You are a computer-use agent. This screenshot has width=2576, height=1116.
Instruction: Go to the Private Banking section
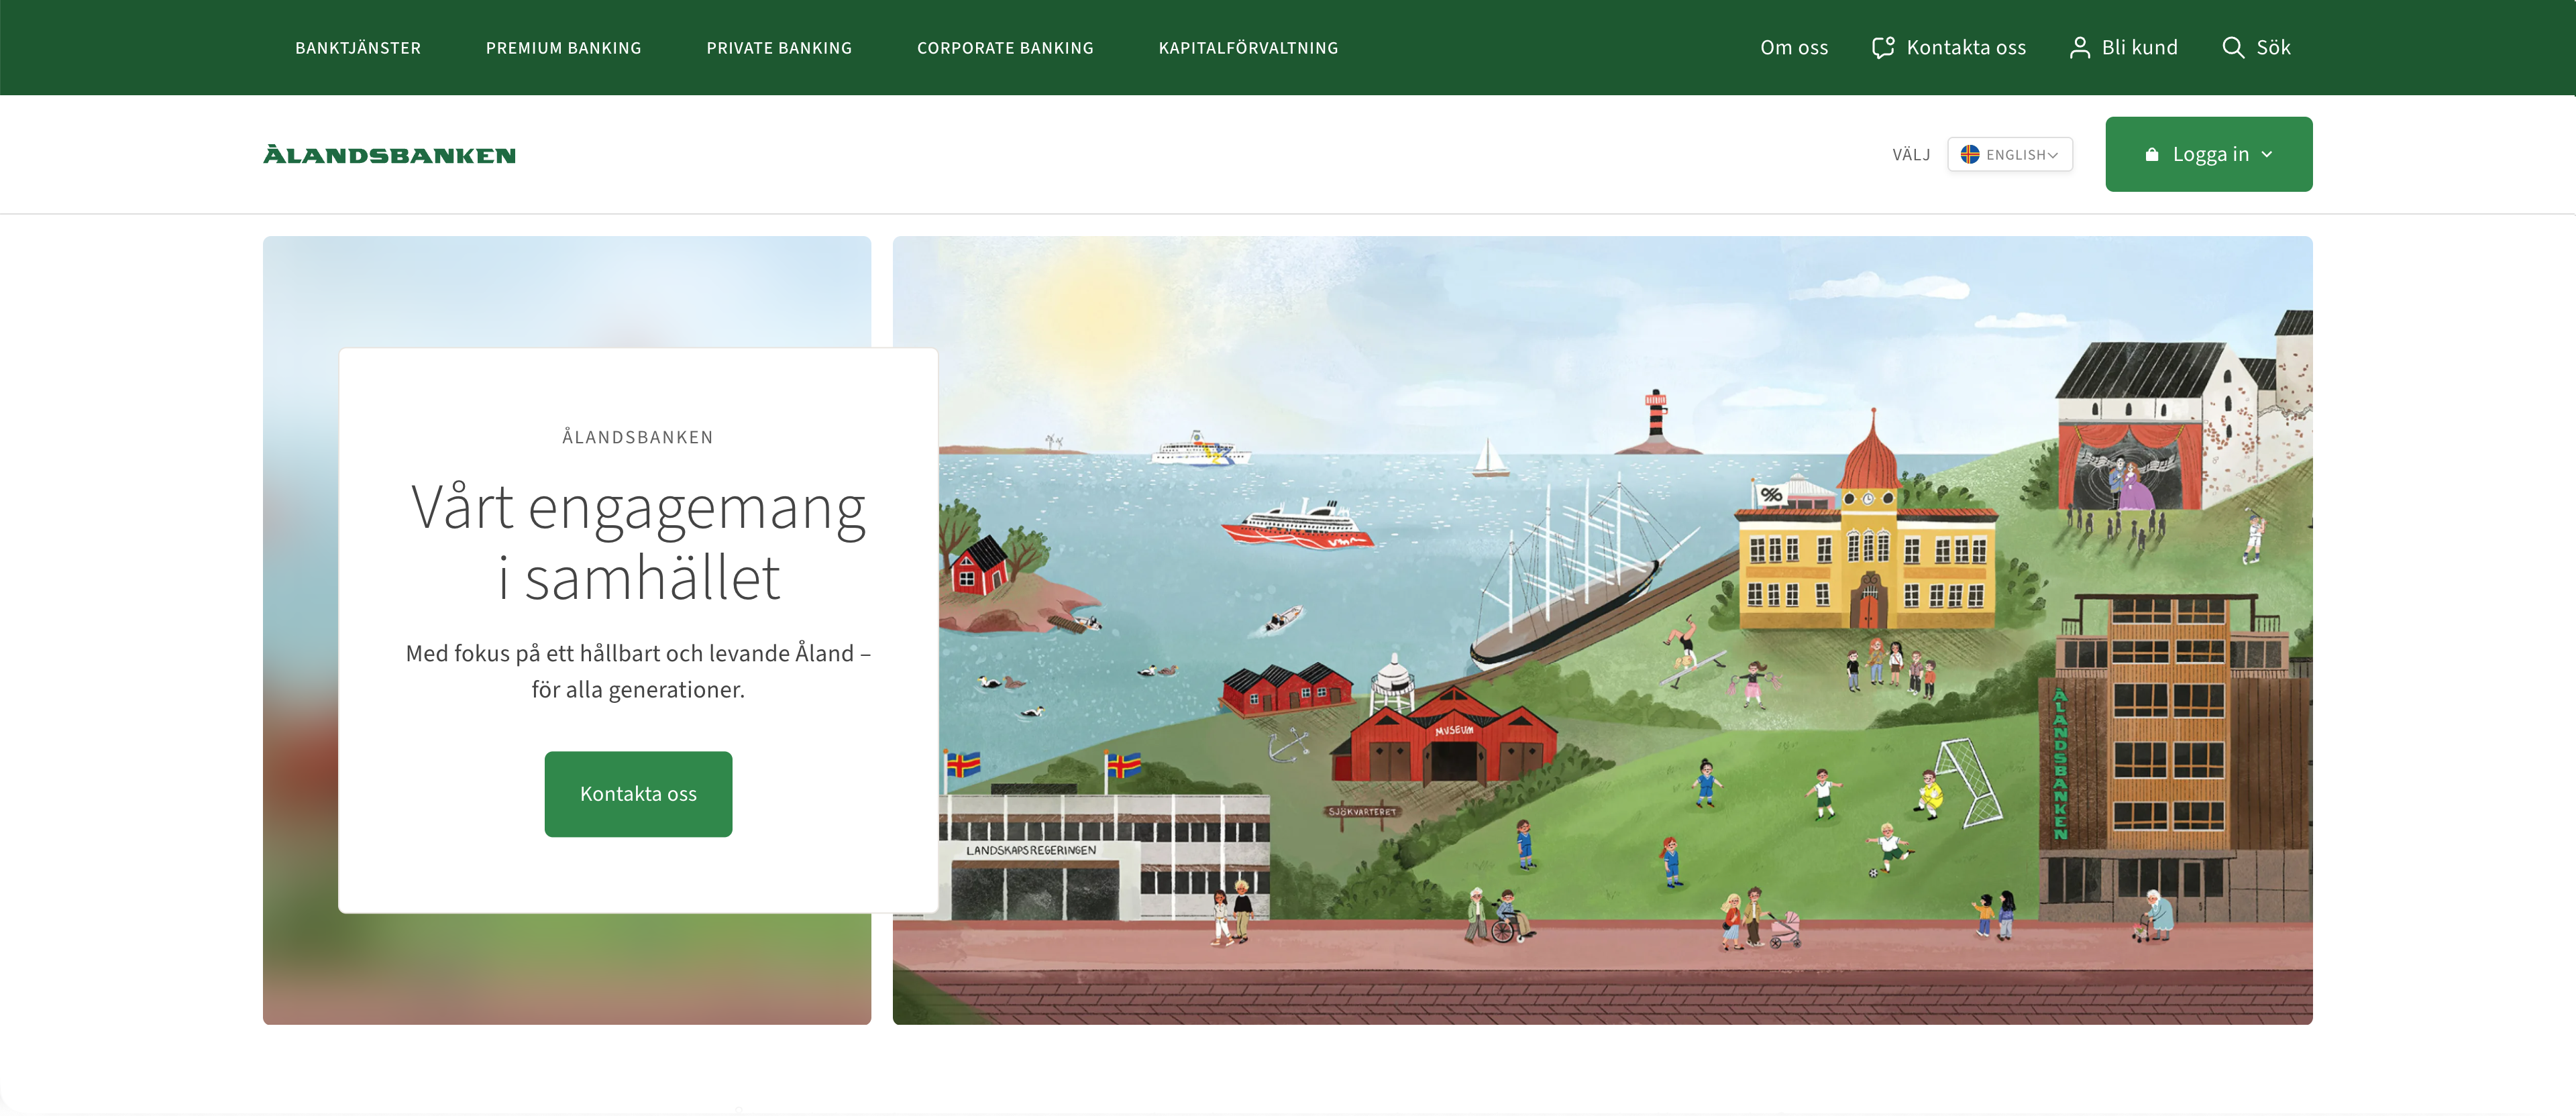779,48
